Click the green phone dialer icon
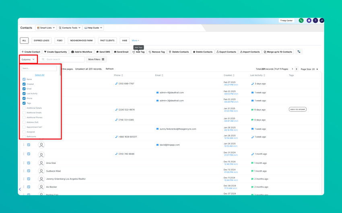Viewport: 342px width, 213px height. (x=301, y=20)
